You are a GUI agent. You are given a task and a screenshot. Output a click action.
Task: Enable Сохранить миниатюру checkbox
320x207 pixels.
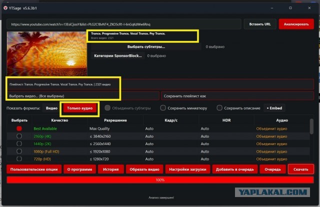tap(162, 108)
